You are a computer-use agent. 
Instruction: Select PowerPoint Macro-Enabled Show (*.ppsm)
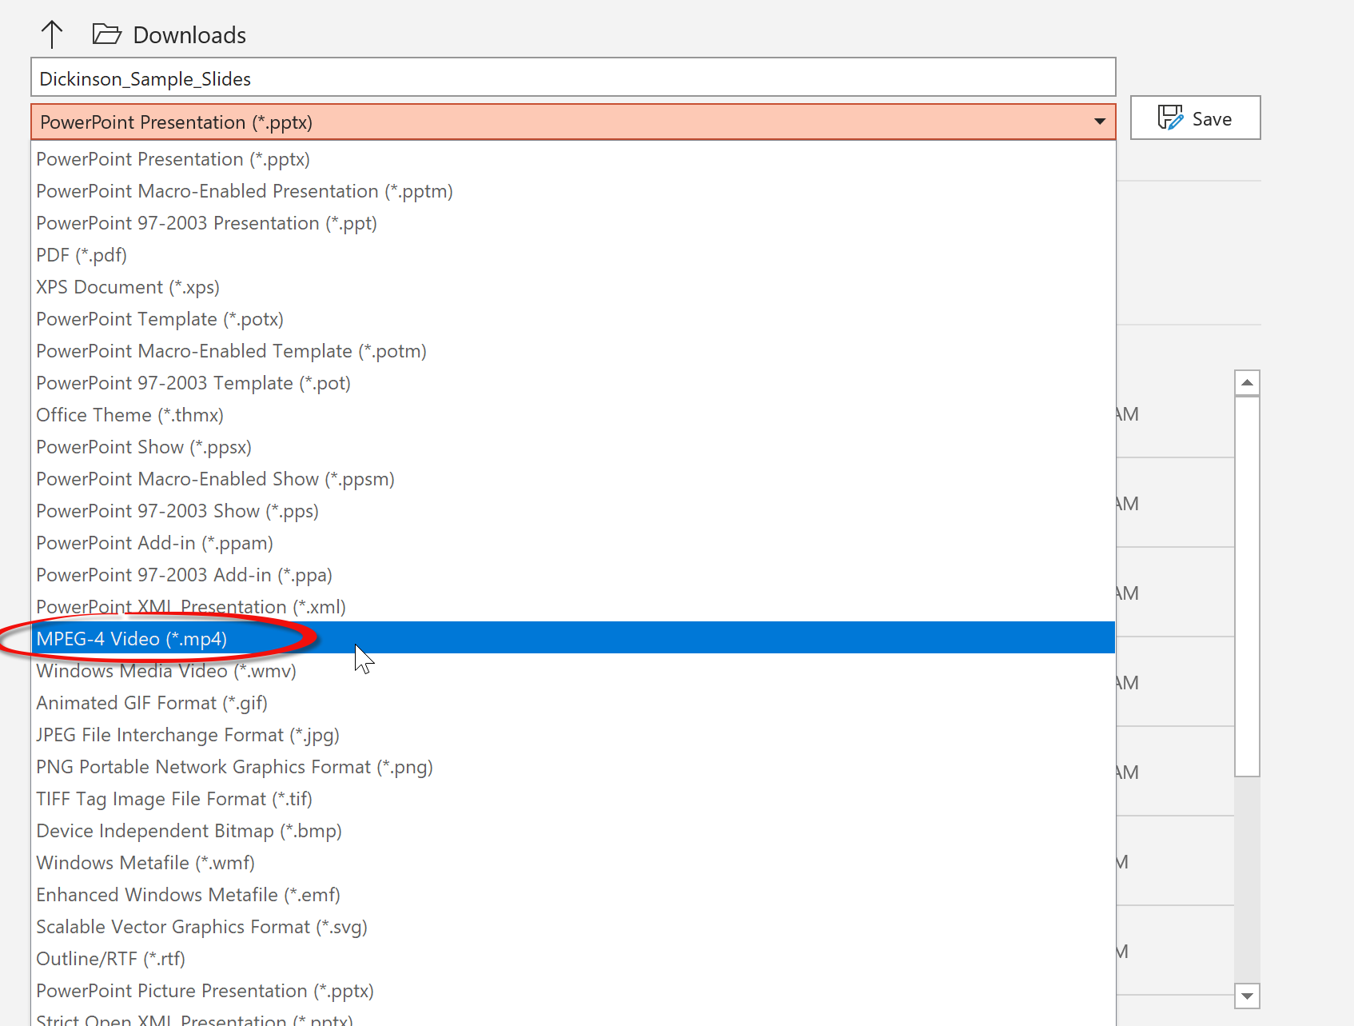(573, 479)
